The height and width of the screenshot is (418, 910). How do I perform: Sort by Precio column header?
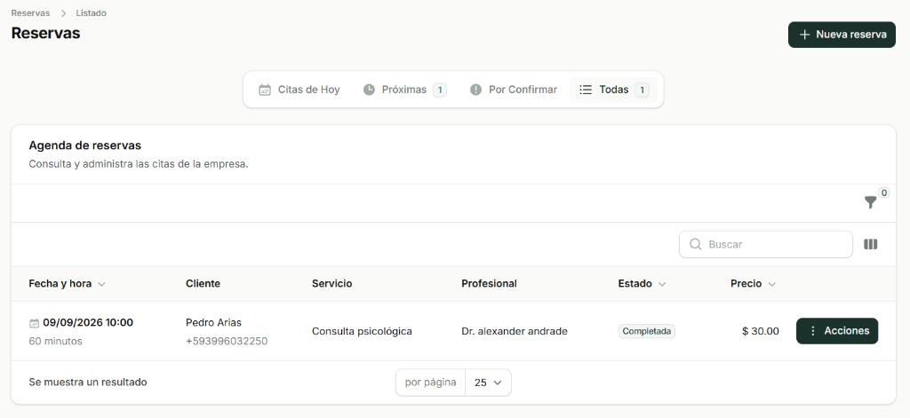[753, 283]
